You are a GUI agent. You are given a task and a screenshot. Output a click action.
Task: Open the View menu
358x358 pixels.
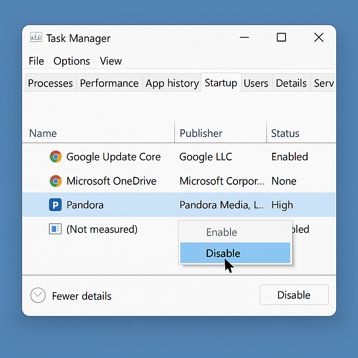111,61
